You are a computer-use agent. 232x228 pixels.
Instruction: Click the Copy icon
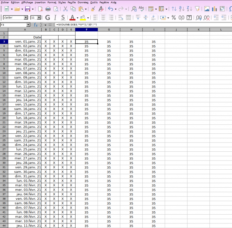73,9
